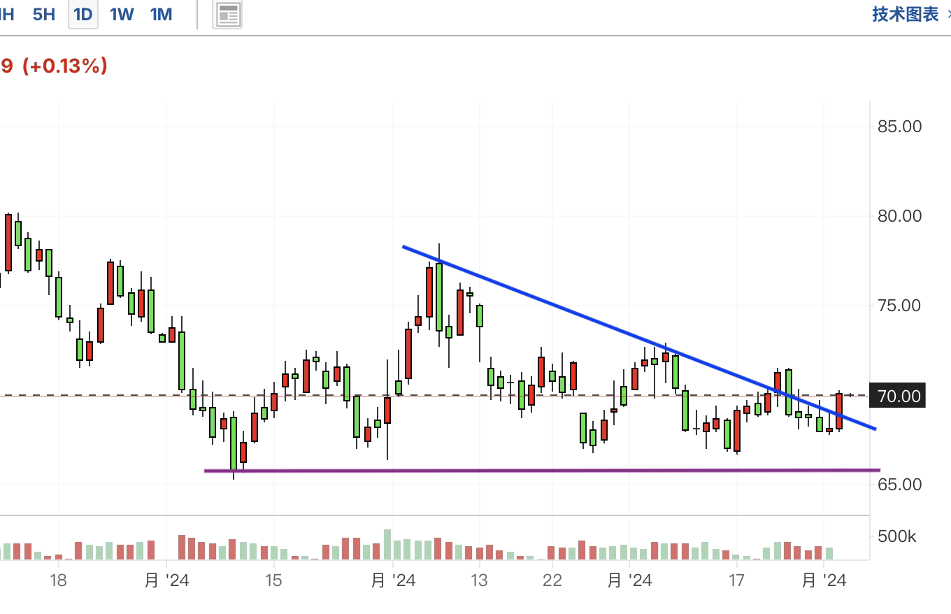951x614 pixels.
Task: Switch to the 1M timeframe
Action: 161,14
